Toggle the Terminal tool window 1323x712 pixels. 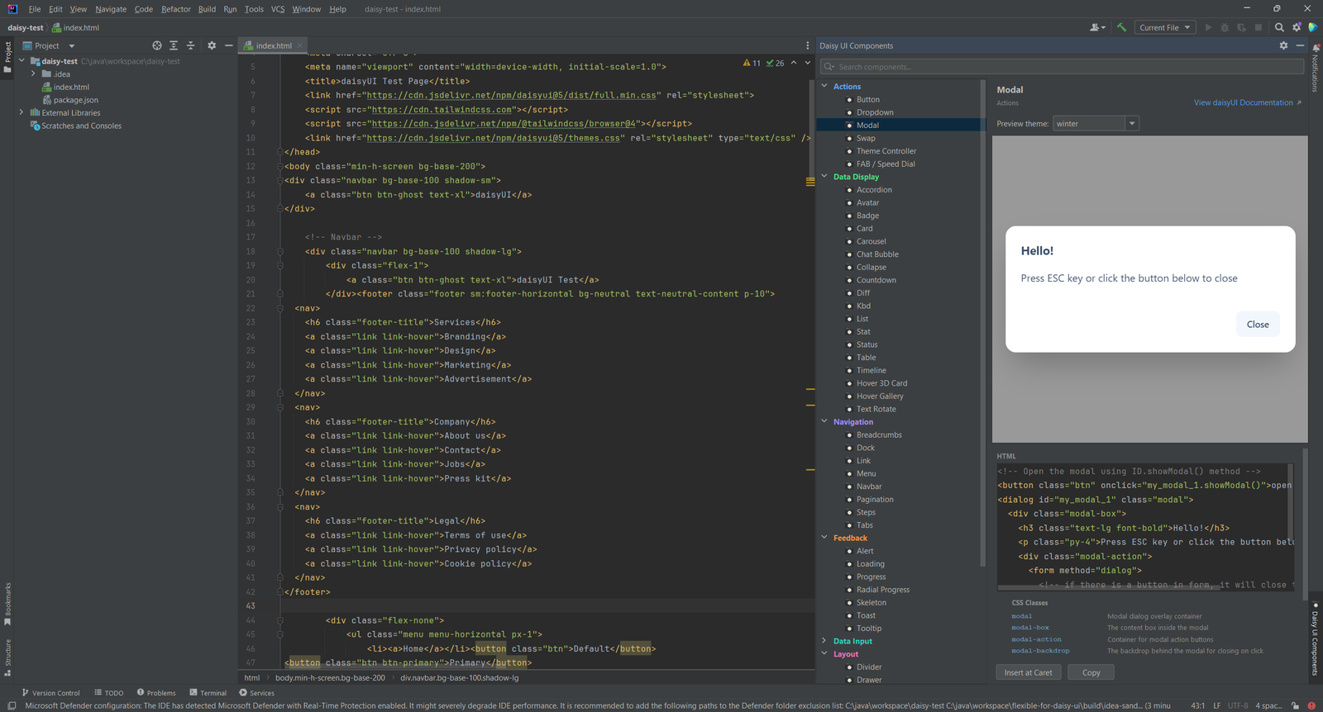coord(208,693)
